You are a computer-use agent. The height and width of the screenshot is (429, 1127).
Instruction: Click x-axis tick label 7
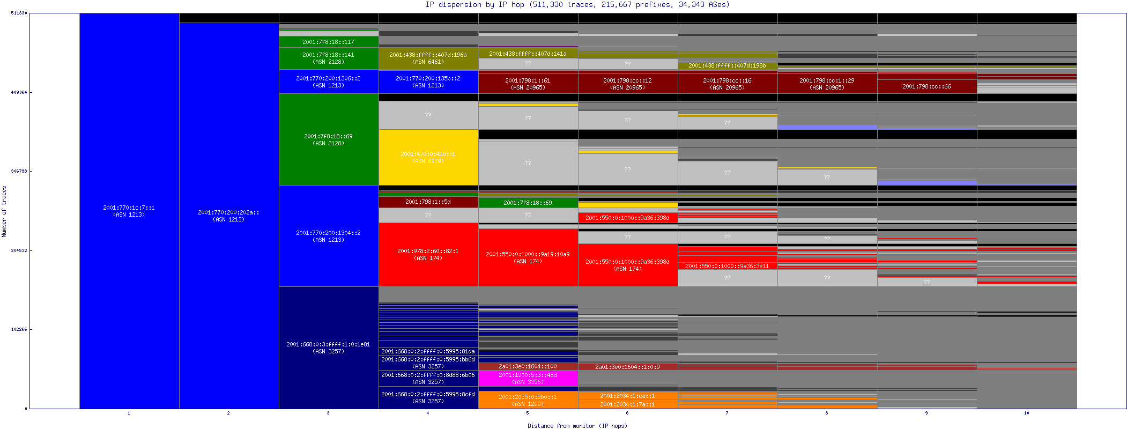coord(727,413)
